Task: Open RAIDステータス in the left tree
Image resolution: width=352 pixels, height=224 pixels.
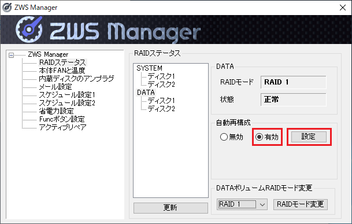Action: tap(62, 63)
